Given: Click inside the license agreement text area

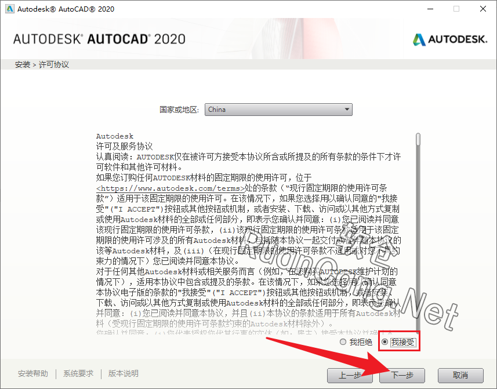Looking at the screenshot, I should (x=249, y=232).
